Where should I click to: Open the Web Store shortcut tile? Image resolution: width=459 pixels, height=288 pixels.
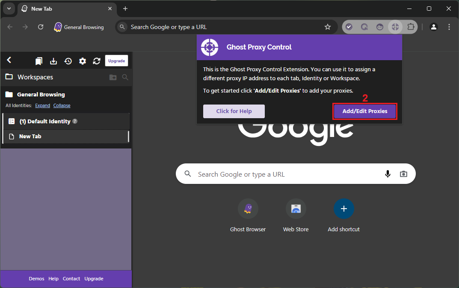[296, 215]
